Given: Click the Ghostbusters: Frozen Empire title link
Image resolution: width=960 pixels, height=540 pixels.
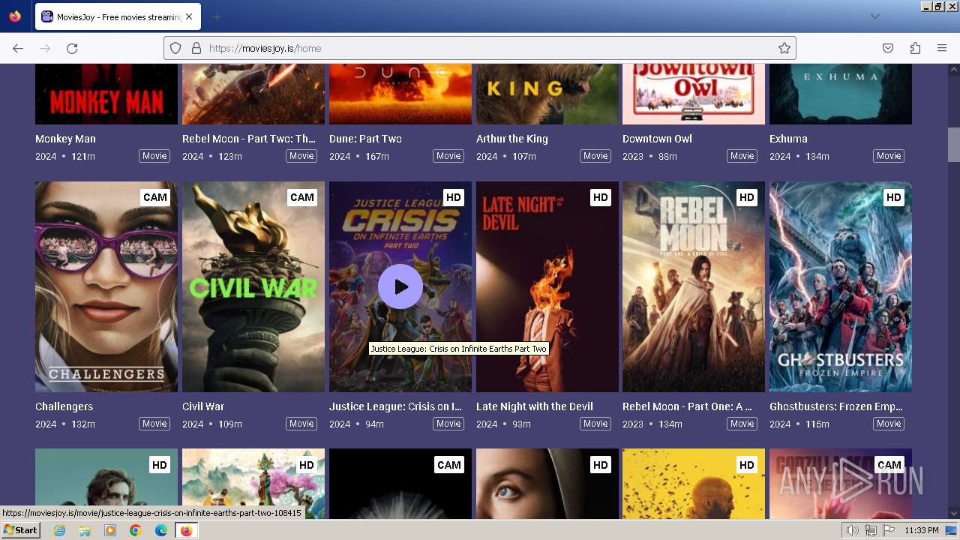Looking at the screenshot, I should 836,406.
